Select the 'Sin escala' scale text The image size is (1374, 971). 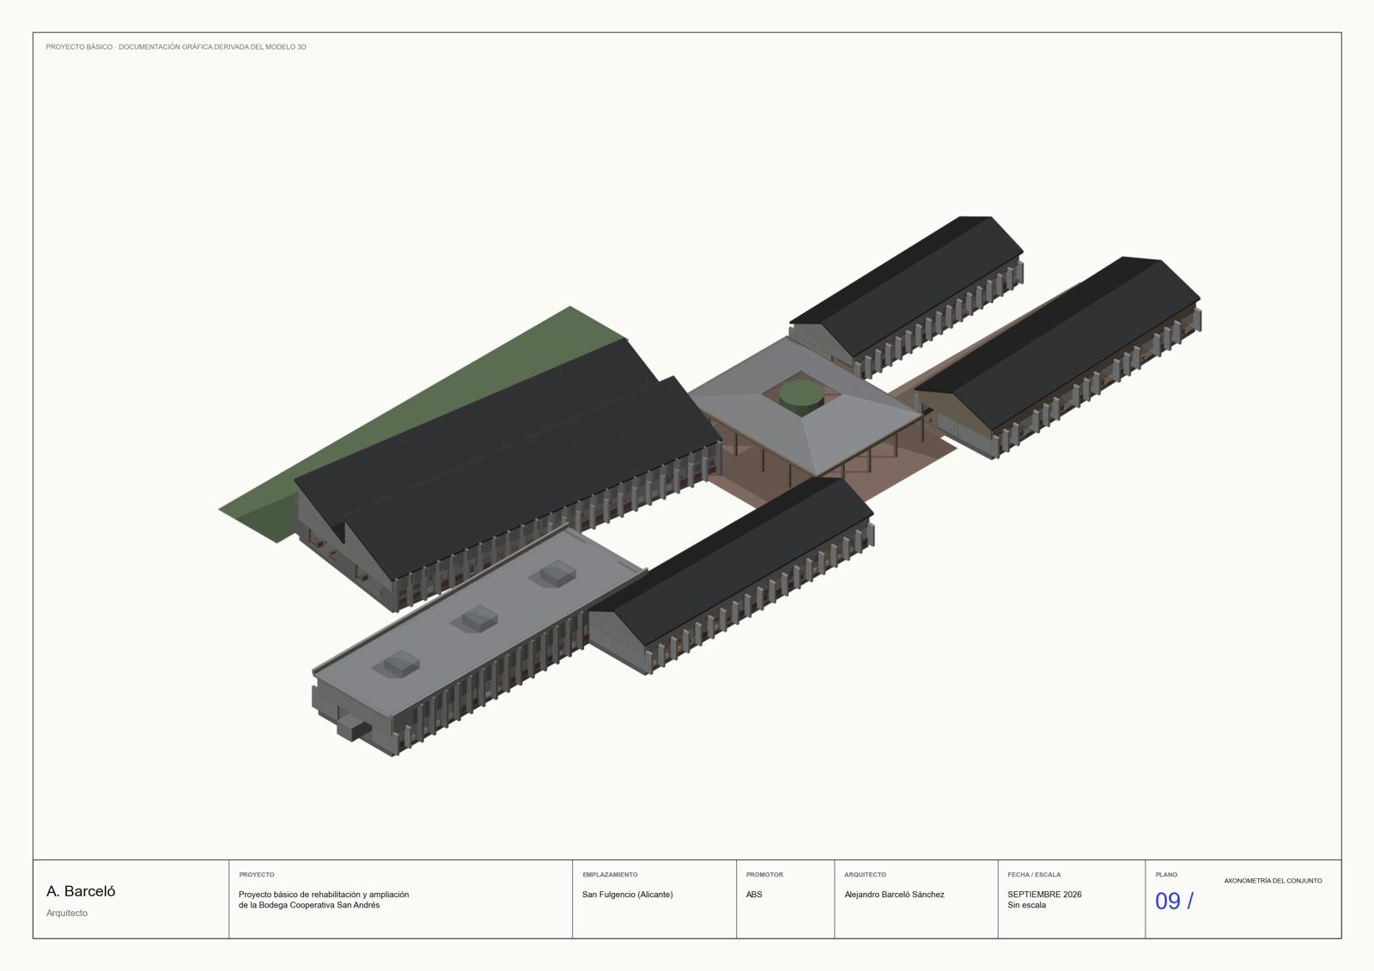(1026, 905)
